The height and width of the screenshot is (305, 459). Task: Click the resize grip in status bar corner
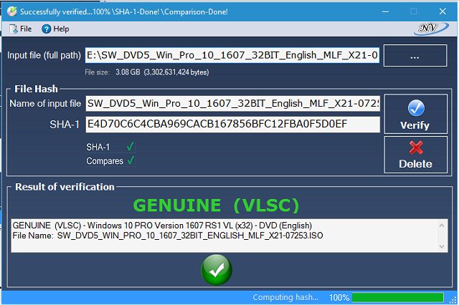453,300
